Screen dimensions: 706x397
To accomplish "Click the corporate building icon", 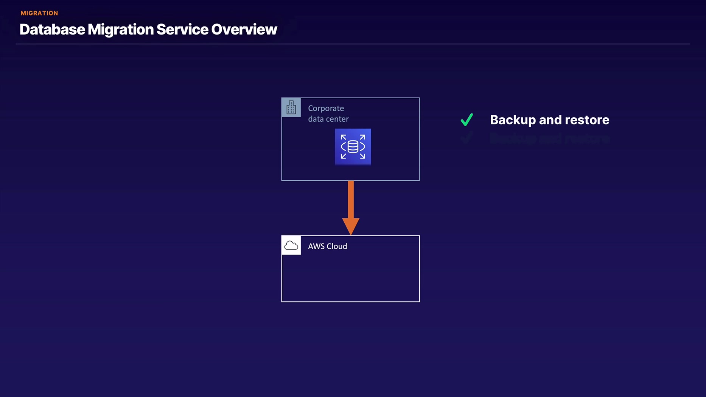I will point(291,107).
